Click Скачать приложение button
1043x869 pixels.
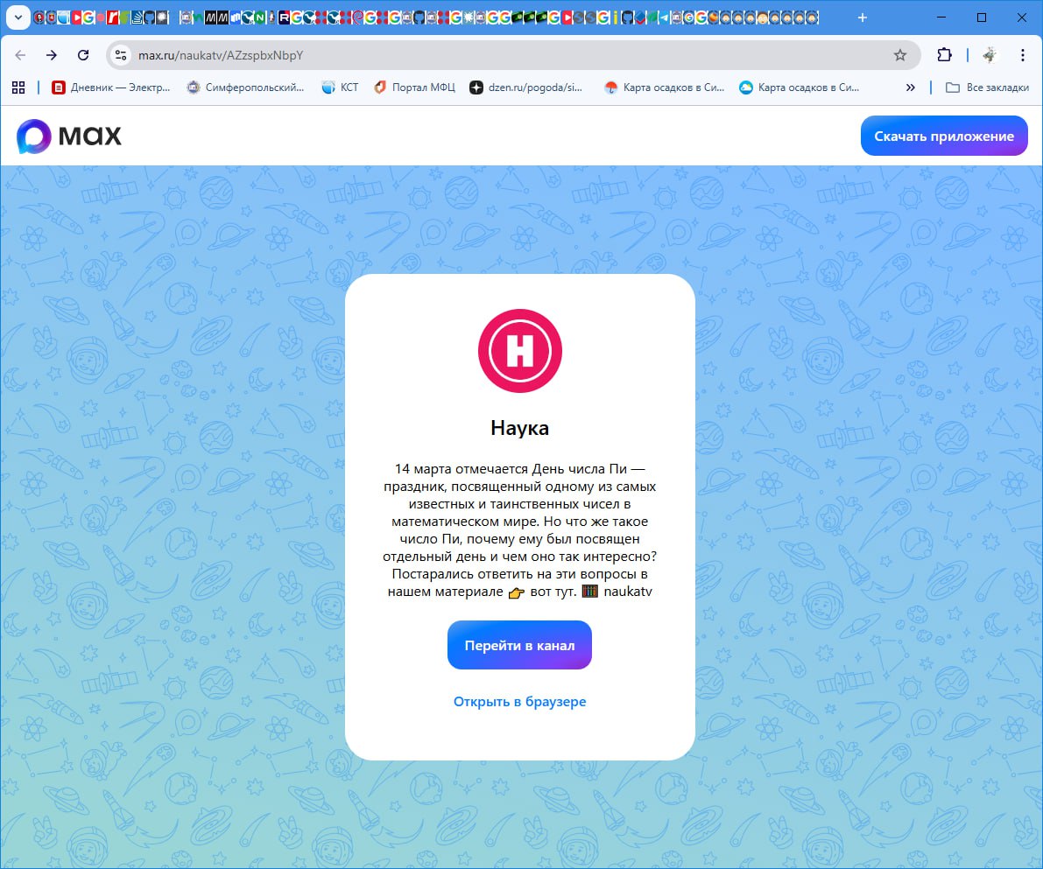pos(943,137)
